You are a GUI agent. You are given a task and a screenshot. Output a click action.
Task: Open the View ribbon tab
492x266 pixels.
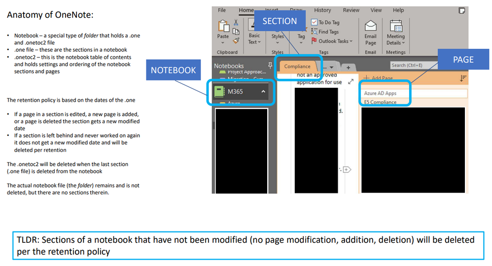376,10
